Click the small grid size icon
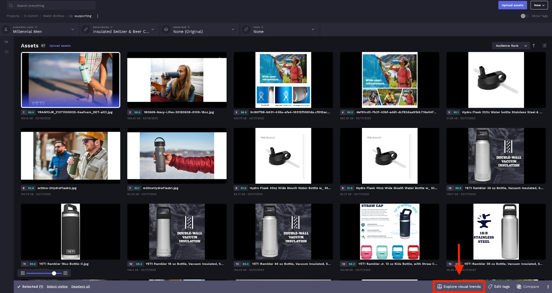This screenshot has height=293, width=552. (23, 273)
